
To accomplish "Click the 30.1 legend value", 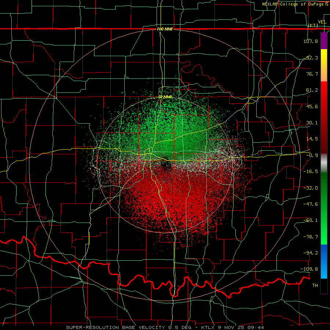I will (312, 123).
